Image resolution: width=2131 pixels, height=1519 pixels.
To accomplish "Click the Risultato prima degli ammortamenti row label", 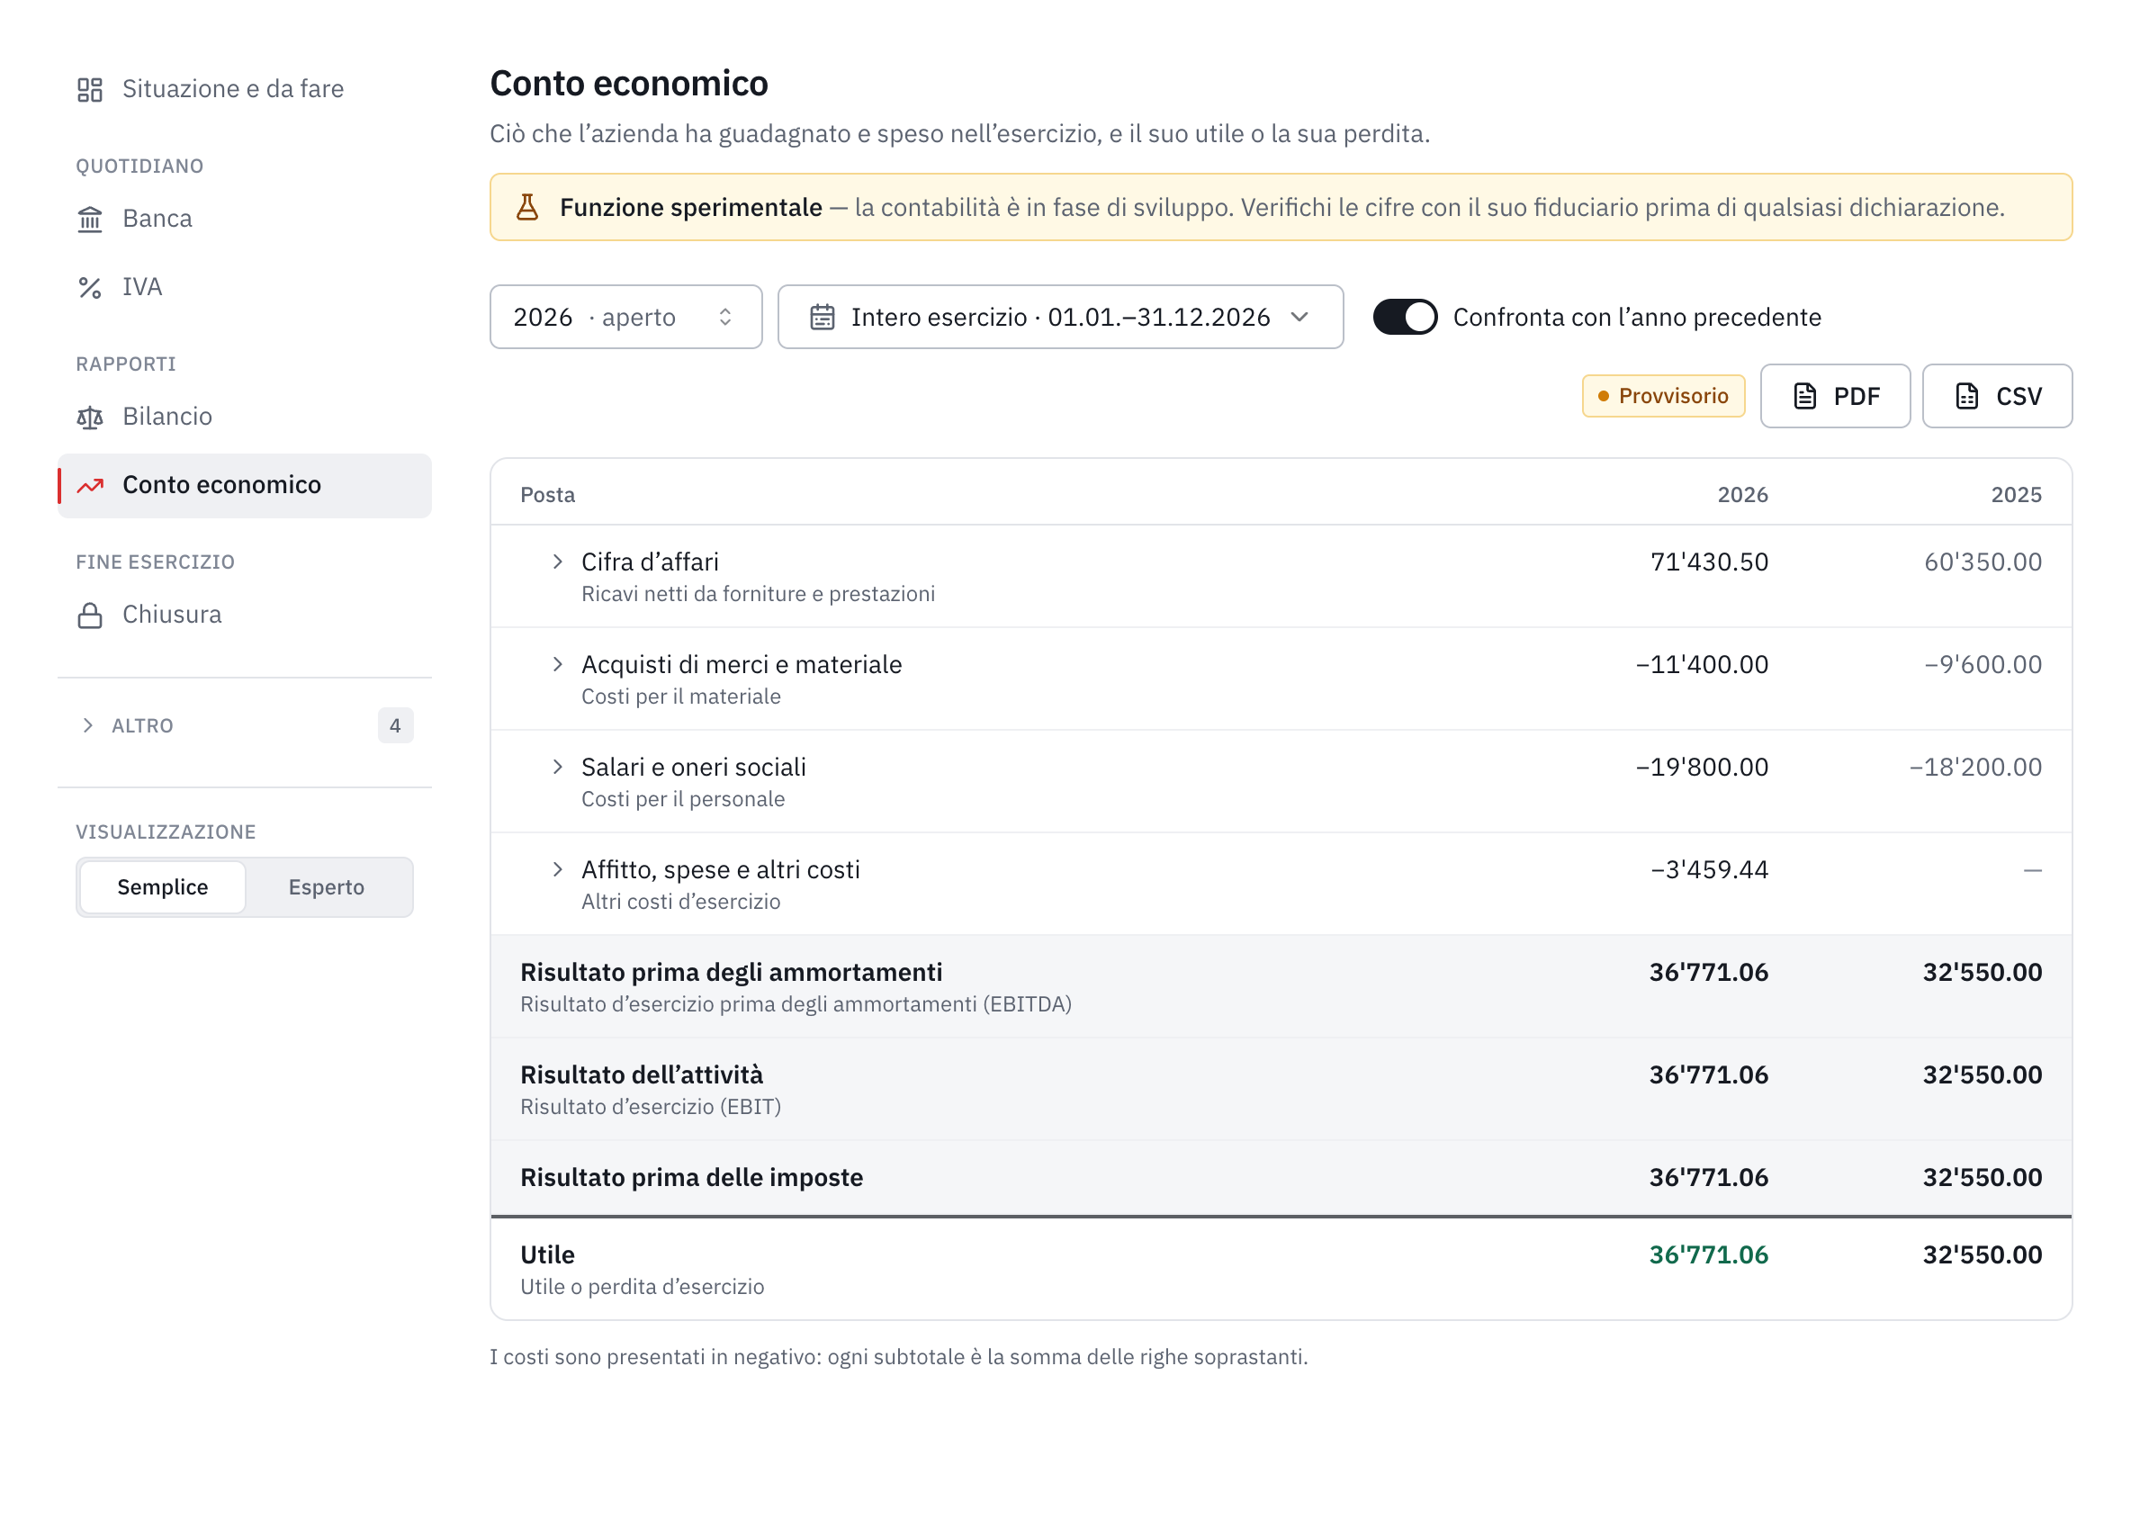I will pos(732,973).
